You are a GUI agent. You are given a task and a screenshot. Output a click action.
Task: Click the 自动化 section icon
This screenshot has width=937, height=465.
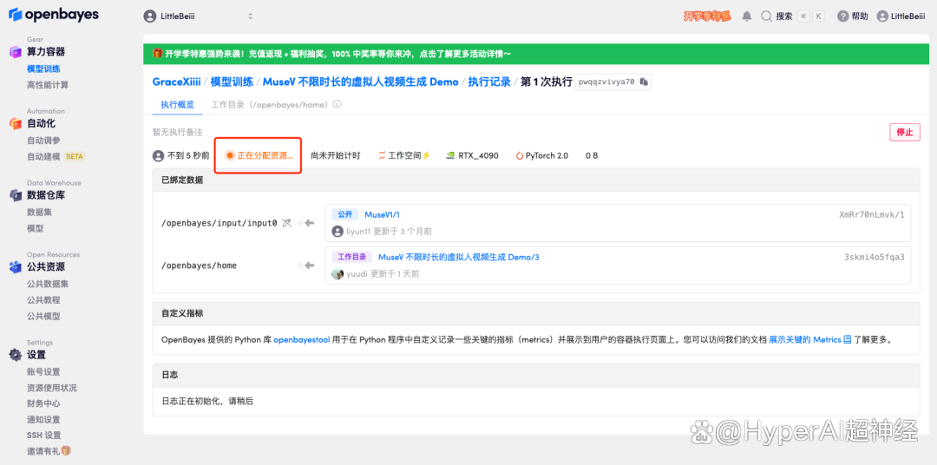16,124
